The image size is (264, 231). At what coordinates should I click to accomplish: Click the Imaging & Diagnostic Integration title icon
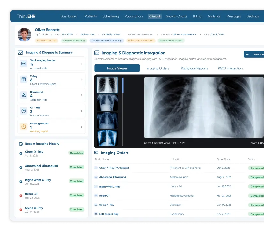click(x=97, y=53)
